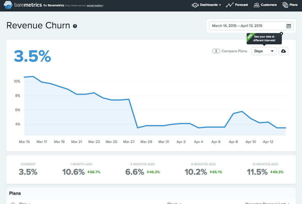Open Forecast from the top navigation
This screenshot has width=302, height=204.
click(237, 5)
